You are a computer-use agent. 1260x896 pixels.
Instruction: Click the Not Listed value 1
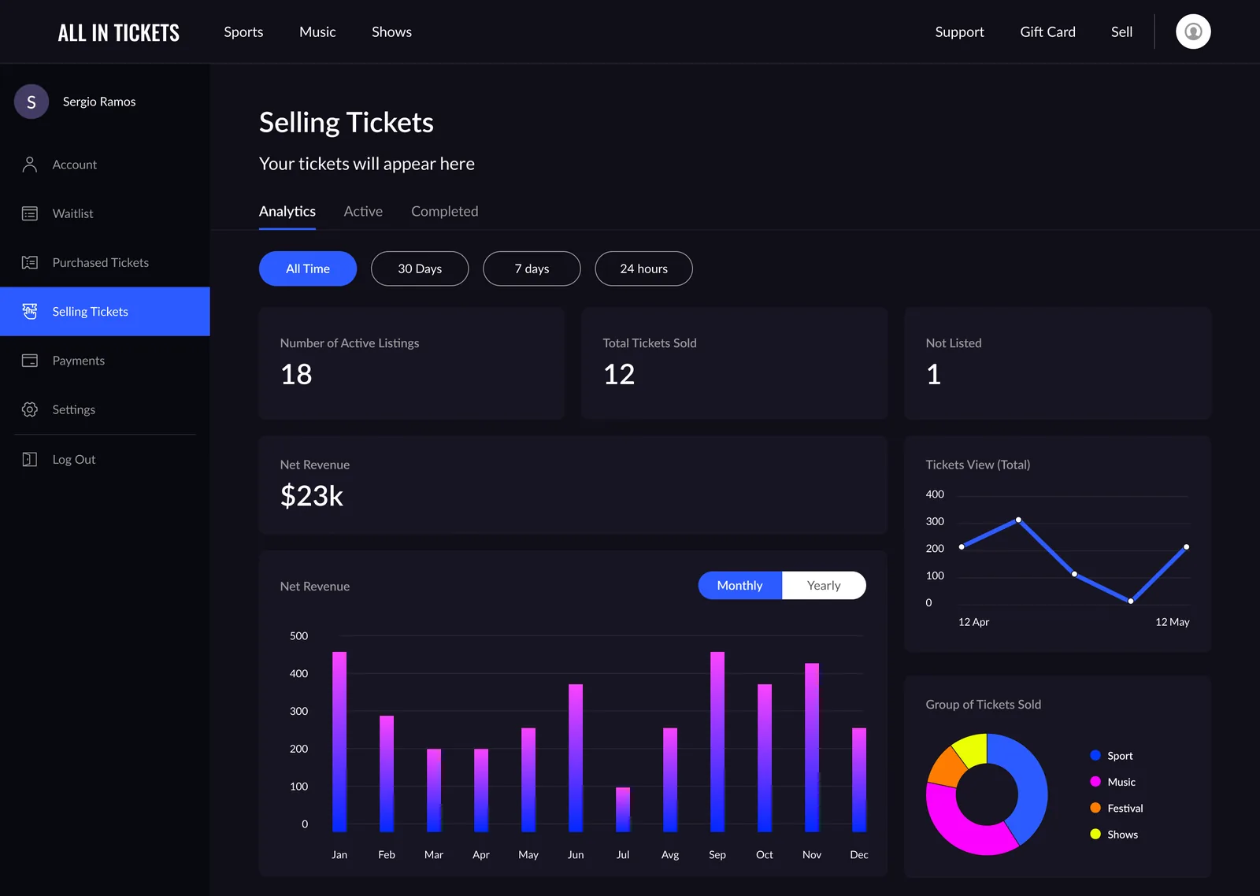934,375
